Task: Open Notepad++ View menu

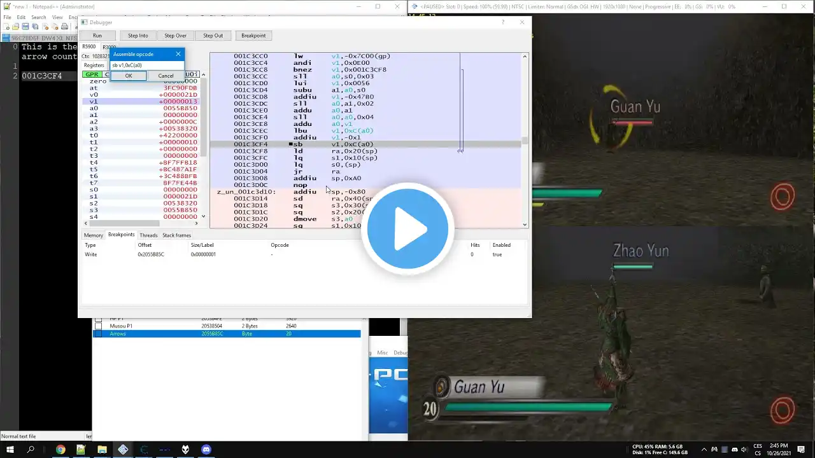Action: pyautogui.click(x=57, y=17)
